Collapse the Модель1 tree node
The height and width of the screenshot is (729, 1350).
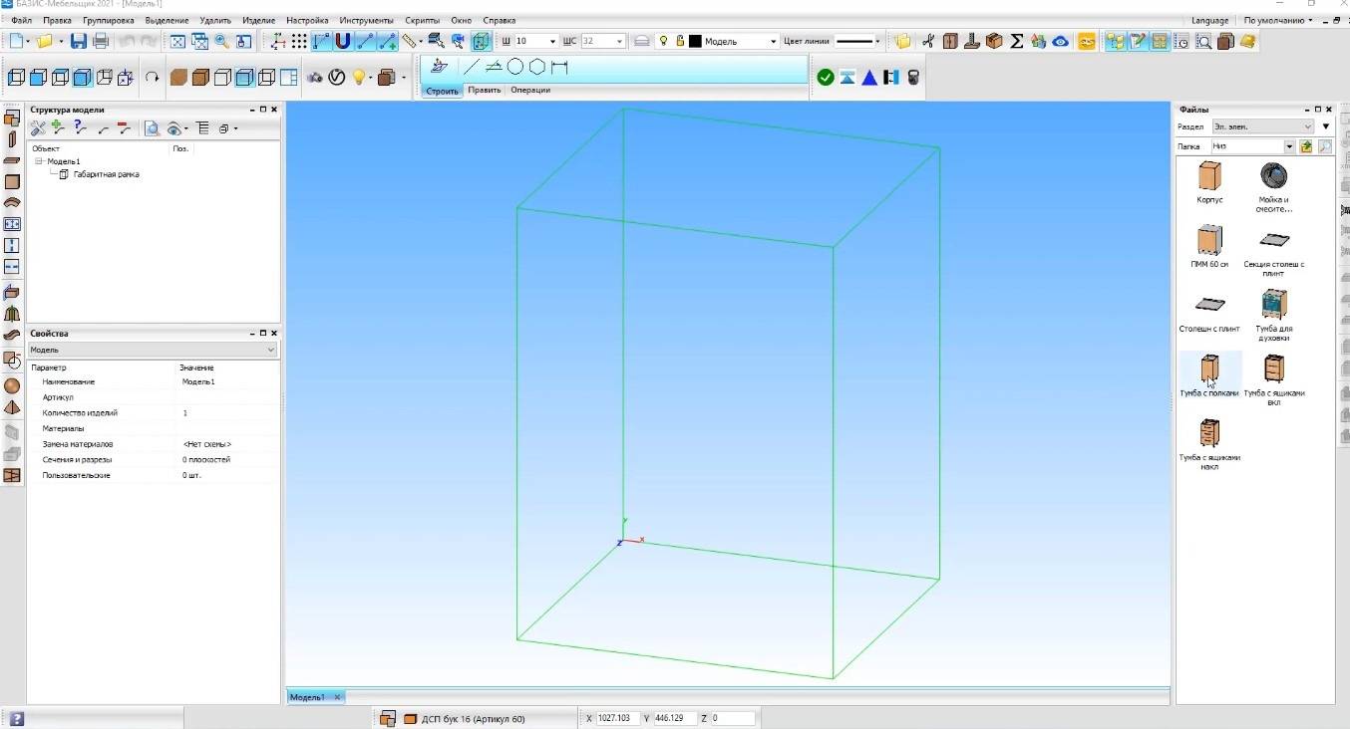click(x=40, y=160)
